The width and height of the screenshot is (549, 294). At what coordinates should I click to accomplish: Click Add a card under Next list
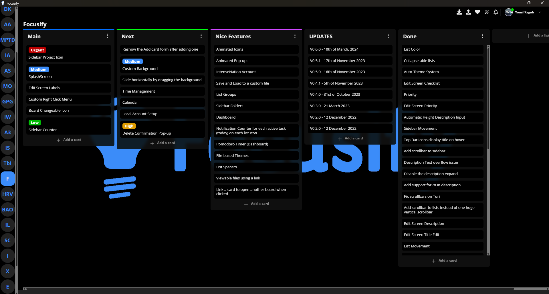click(x=163, y=143)
